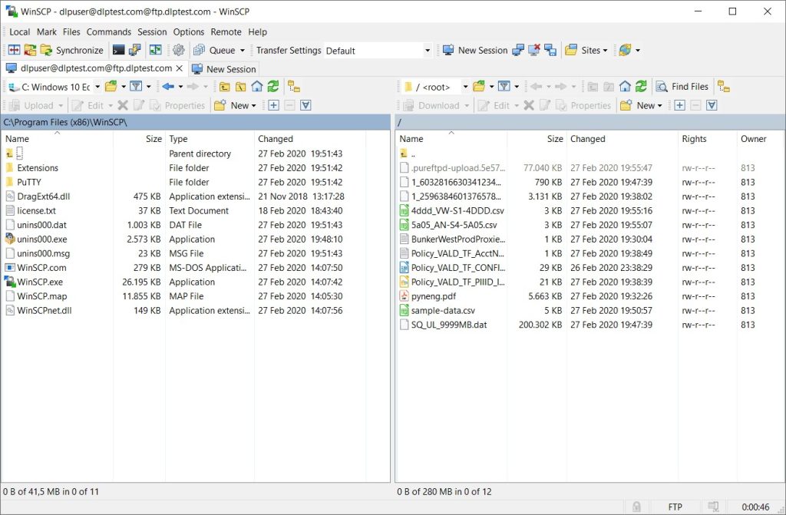Click local panel filter icon
Screen dimensions: 786x515
click(x=136, y=87)
